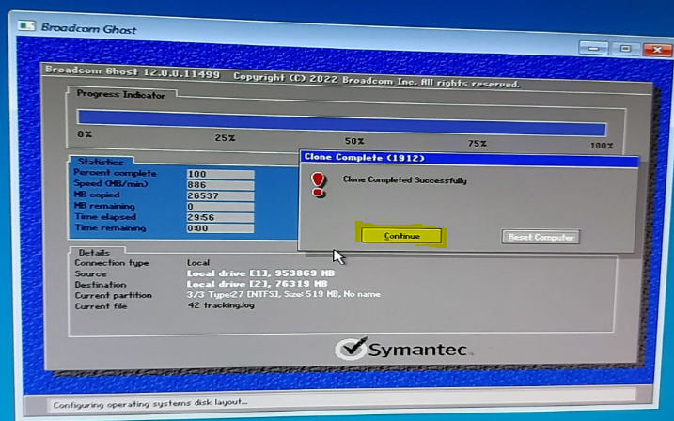
Task: Click the 'Broadcom Ghost' window title text
Action: [x=88, y=28]
